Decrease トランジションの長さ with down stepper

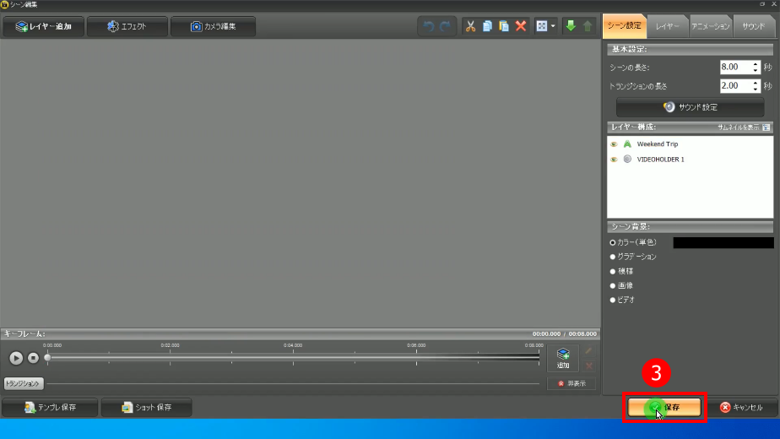pyautogui.click(x=756, y=89)
